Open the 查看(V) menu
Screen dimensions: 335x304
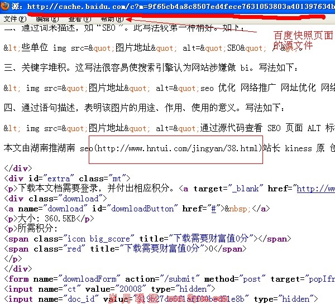(79, 19)
